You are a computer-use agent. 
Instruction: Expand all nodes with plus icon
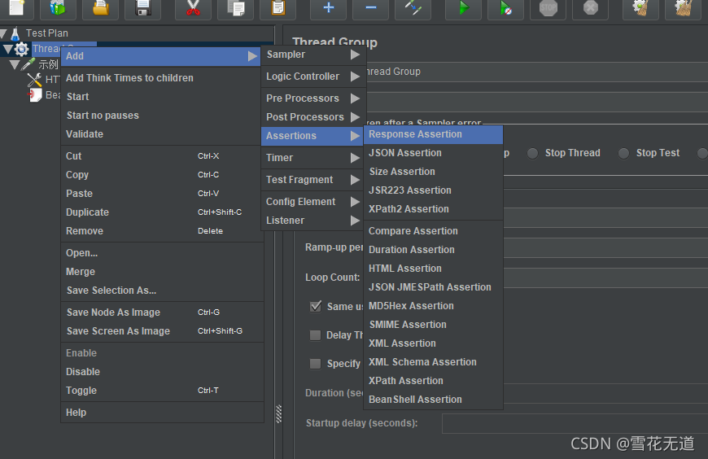pyautogui.click(x=328, y=7)
